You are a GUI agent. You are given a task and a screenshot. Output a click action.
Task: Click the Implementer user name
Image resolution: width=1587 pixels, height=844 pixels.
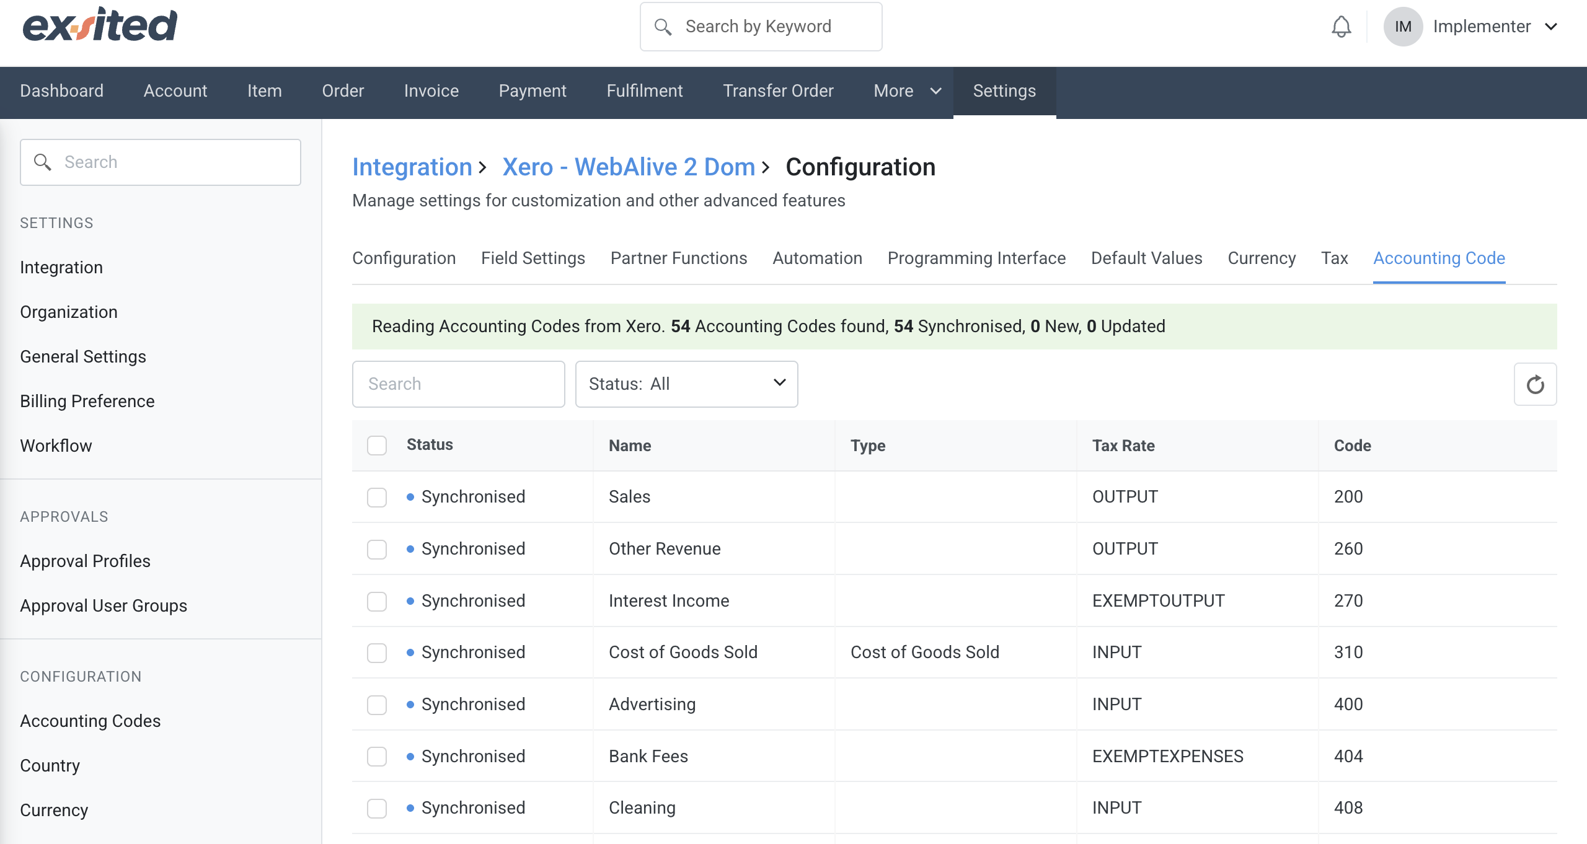1482,27
